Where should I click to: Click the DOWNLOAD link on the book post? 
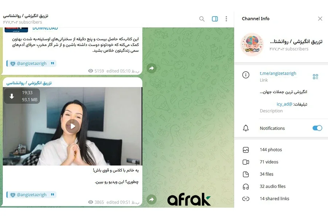45,28
